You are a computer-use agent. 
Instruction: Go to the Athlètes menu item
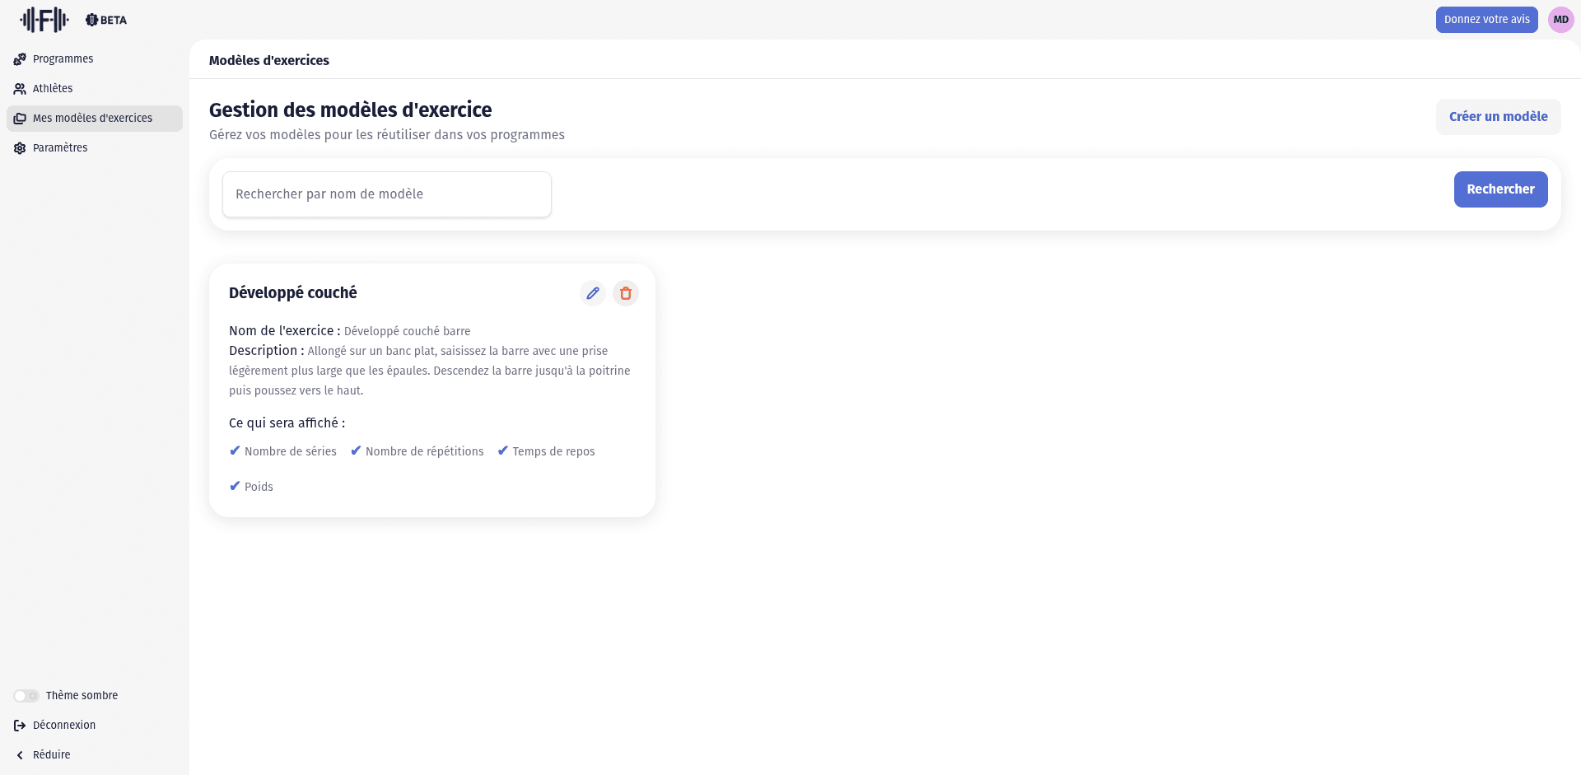pyautogui.click(x=53, y=89)
